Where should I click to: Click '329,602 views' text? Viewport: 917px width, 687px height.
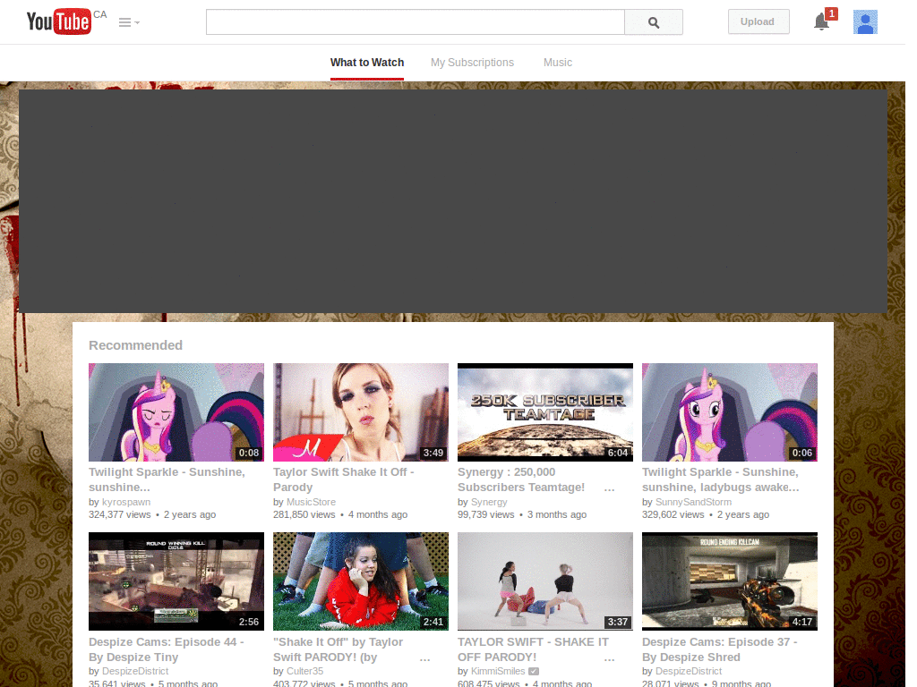click(x=673, y=514)
